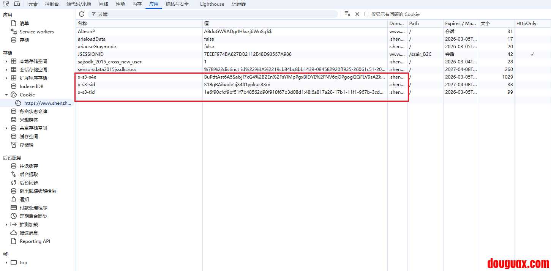This screenshot has width=551, height=271.
Task: Open the 通知 notifications item
Action: pyautogui.click(x=24, y=200)
